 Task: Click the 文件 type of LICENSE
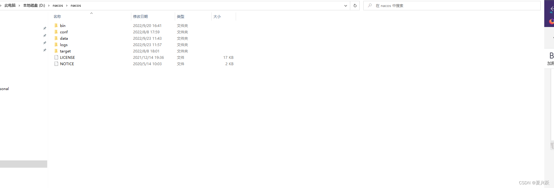click(x=181, y=58)
